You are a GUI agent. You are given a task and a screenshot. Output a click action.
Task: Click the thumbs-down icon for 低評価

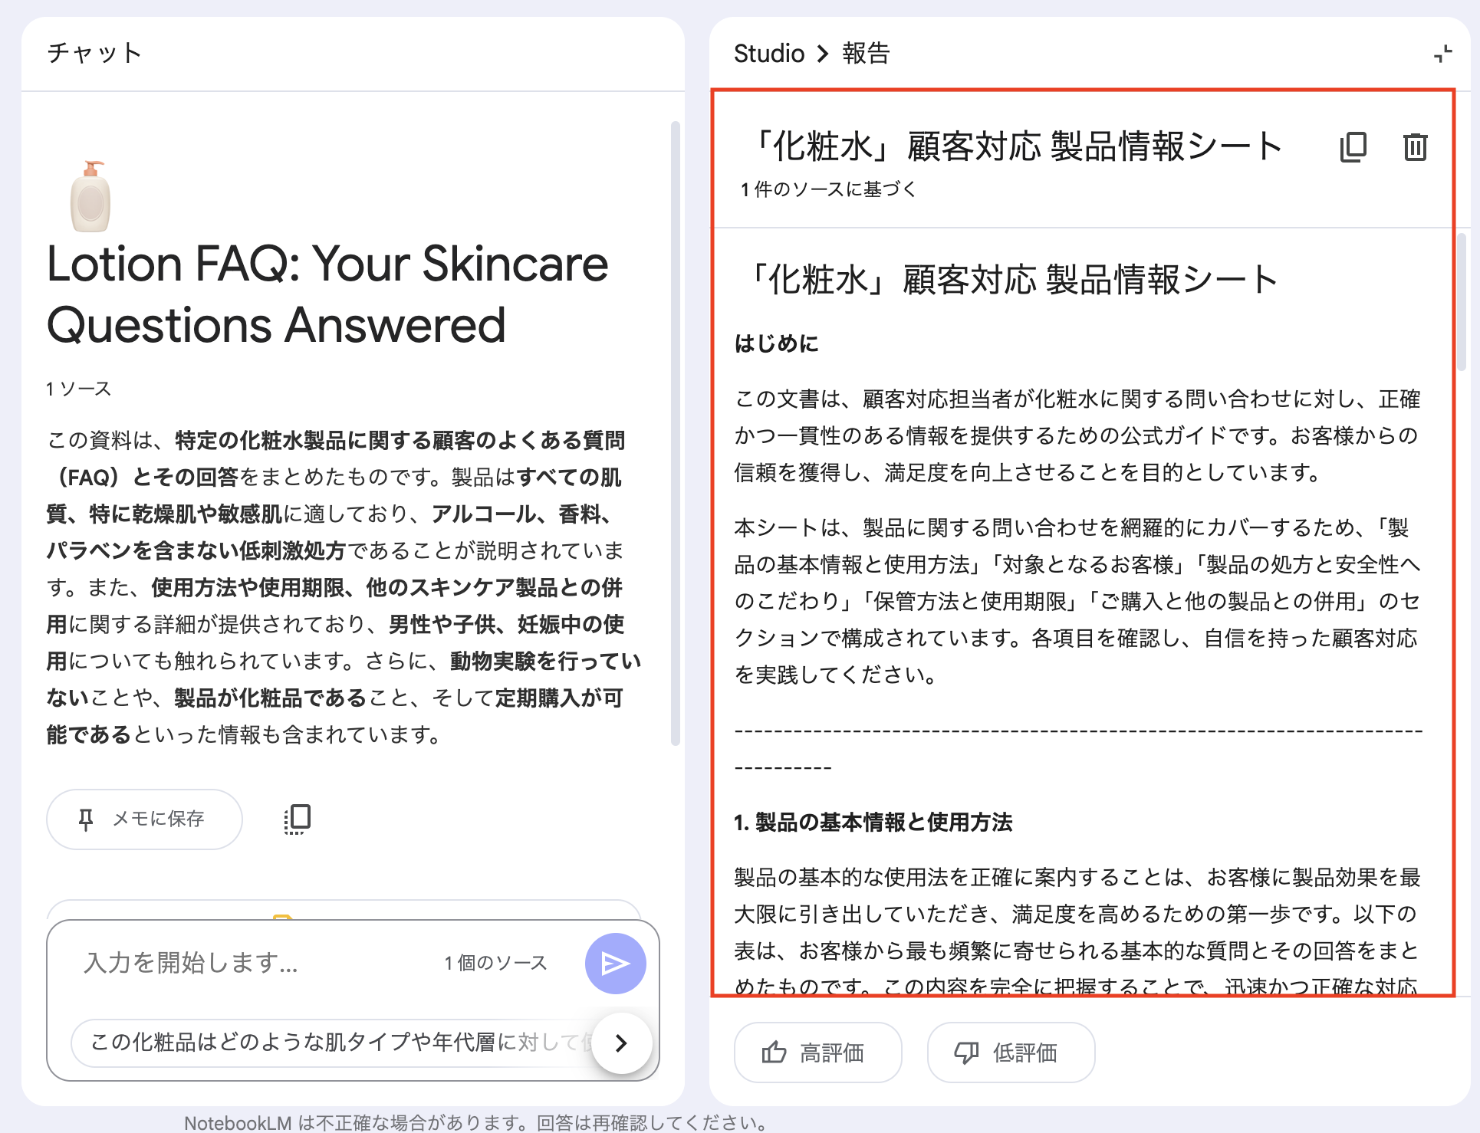(966, 1053)
